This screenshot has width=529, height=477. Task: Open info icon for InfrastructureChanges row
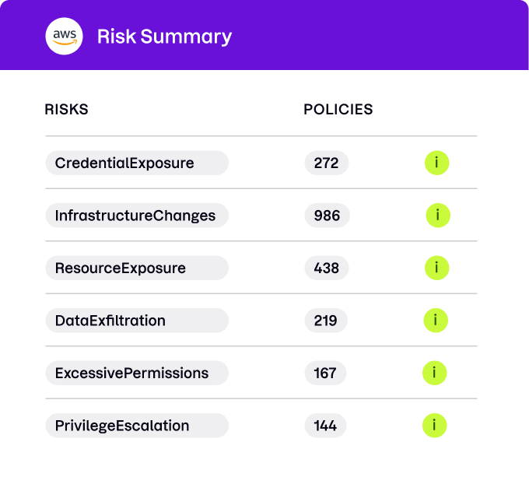pyautogui.click(x=438, y=216)
